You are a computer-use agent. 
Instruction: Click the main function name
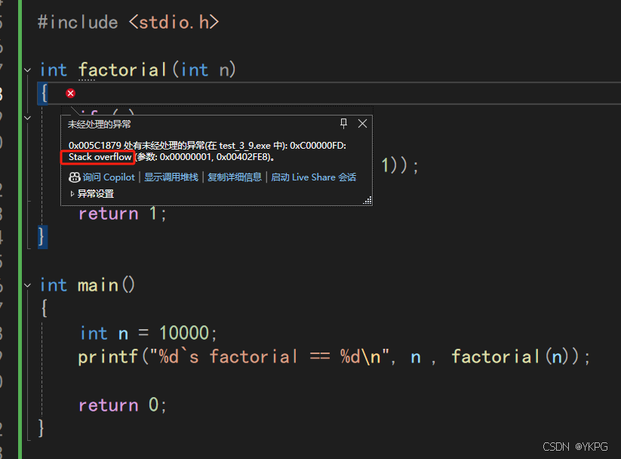pyautogui.click(x=98, y=285)
